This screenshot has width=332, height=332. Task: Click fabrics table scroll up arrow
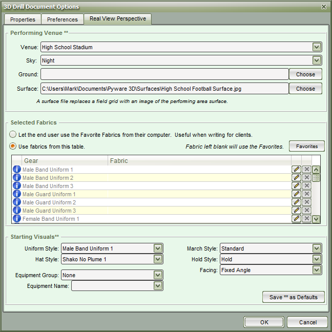coord(316,170)
